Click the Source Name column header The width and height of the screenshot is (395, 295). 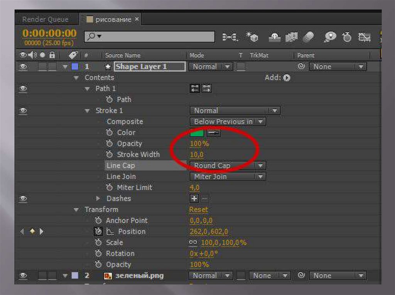click(123, 55)
